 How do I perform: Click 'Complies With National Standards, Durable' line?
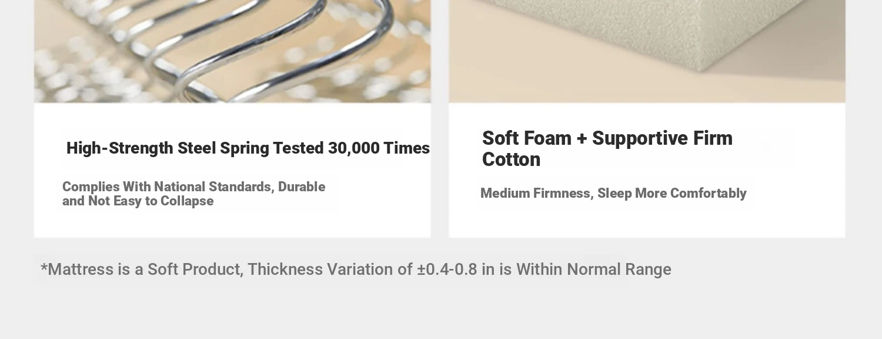(193, 187)
